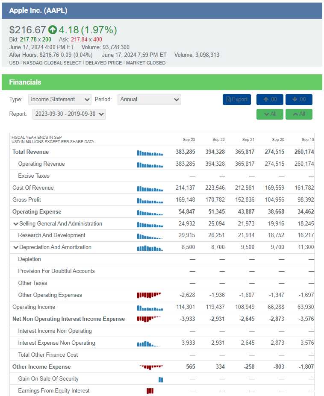The image size is (324, 396).
Task: Select the Operating Income row label
Action: pos(34,307)
